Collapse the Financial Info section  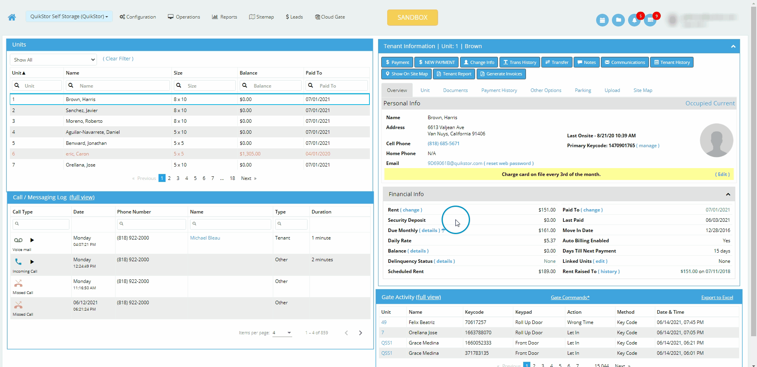tap(728, 194)
